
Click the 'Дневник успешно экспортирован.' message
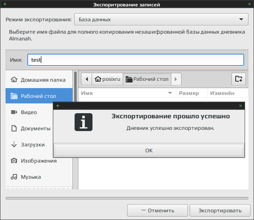(170, 128)
